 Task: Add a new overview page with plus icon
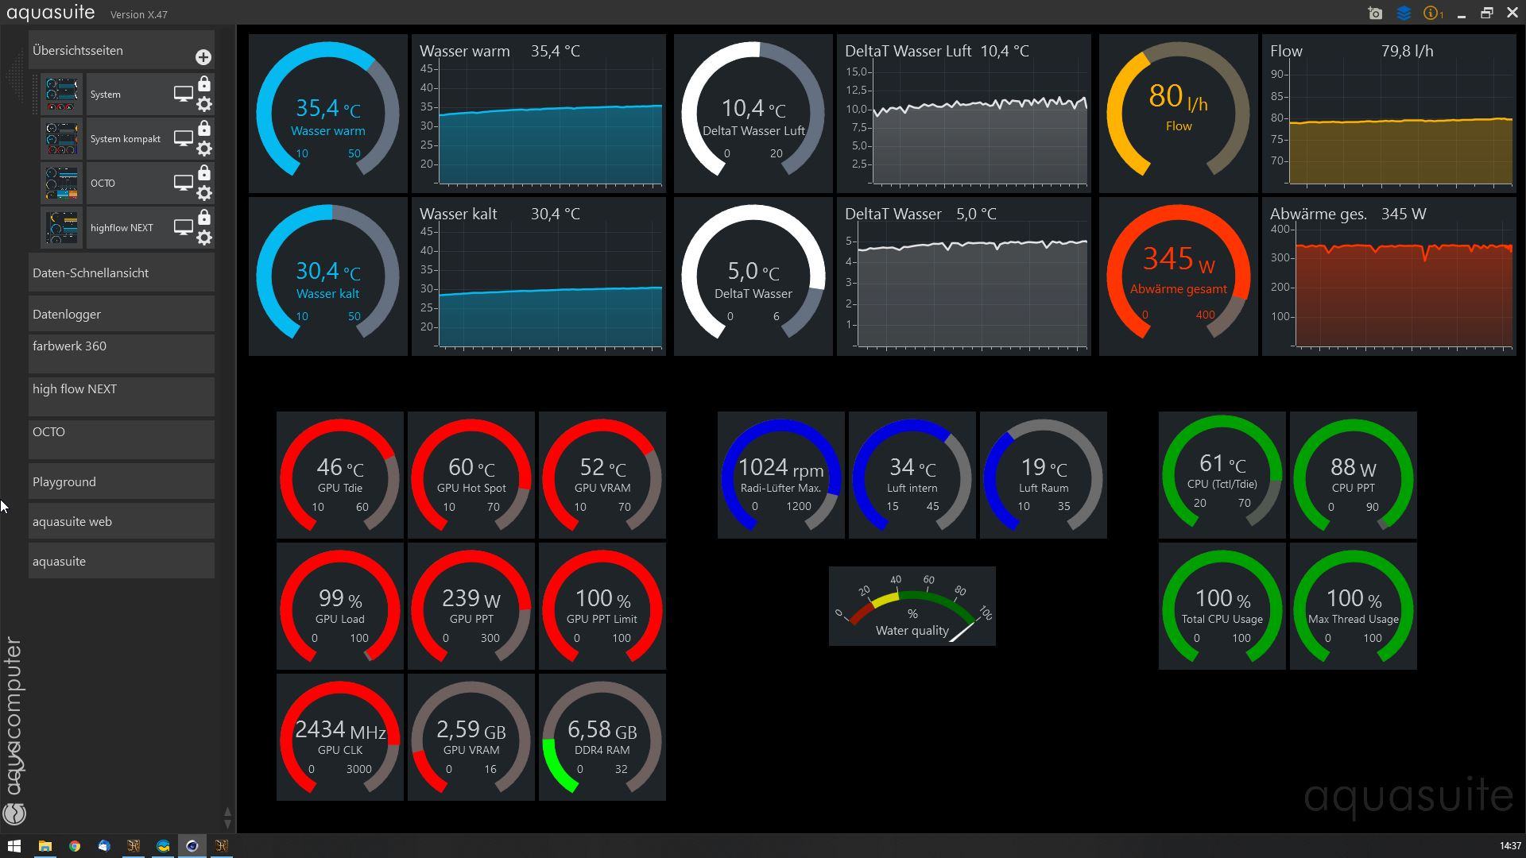tap(203, 57)
